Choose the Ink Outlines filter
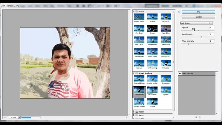This screenshot has height=125, width=222. (x=152, y=90)
